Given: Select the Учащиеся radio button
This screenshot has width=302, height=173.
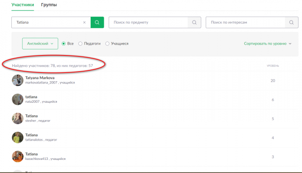Looking at the screenshot, I should tap(107, 44).
